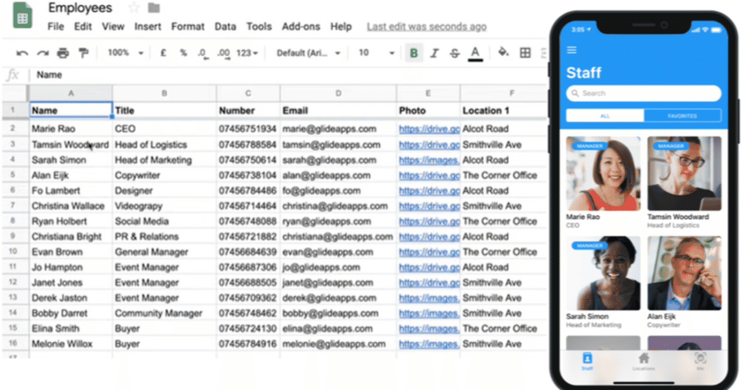746x390 pixels.
Task: Open Melonie Willox's photo images link
Action: click(429, 344)
